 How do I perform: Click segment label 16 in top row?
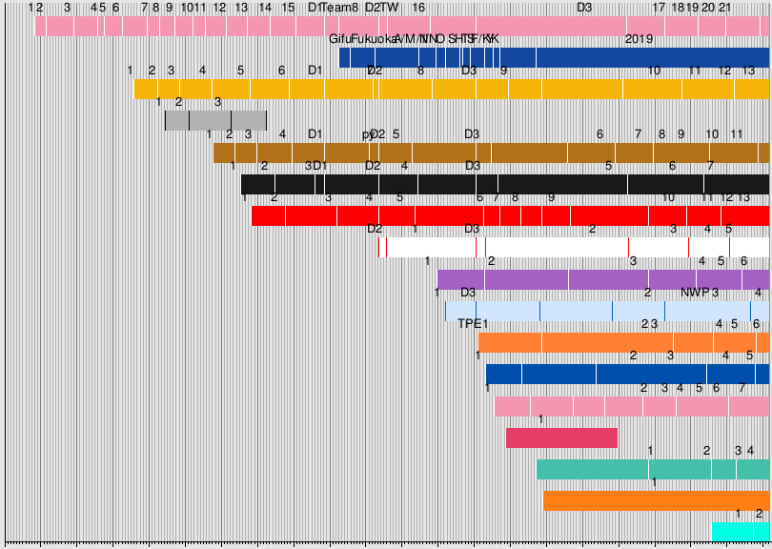[418, 8]
